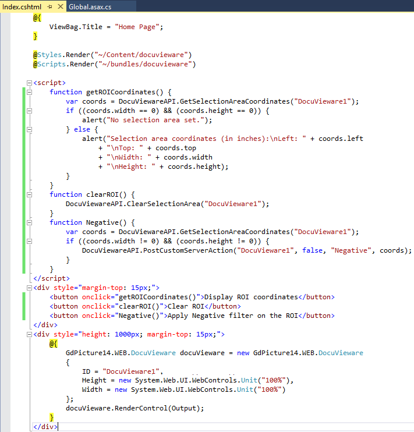
Task: Click button text Clear ROI
Action: pyautogui.click(x=186, y=306)
